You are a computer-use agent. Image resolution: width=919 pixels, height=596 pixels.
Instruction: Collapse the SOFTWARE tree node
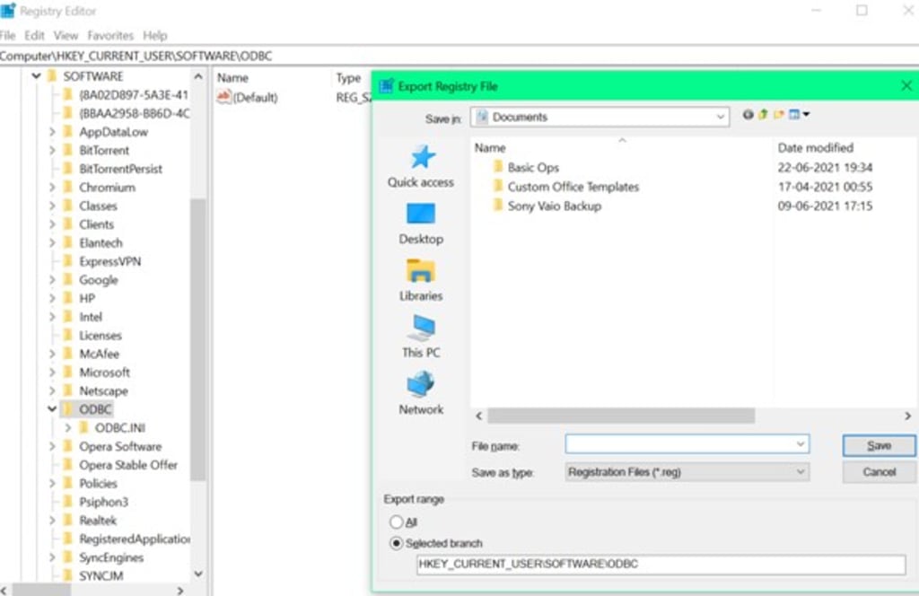tap(36, 76)
